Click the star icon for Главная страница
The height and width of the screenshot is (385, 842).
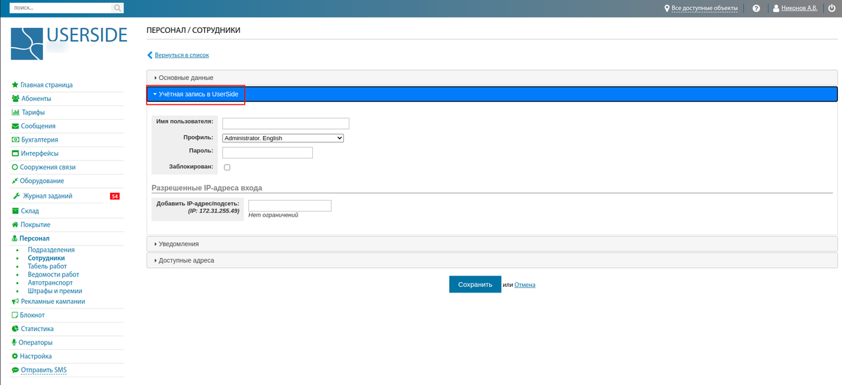click(15, 85)
